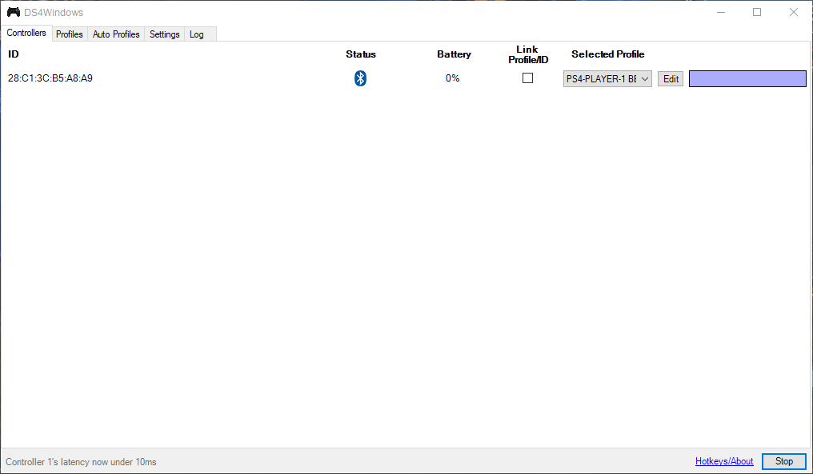View the Log tab
The width and height of the screenshot is (813, 474).
[196, 34]
